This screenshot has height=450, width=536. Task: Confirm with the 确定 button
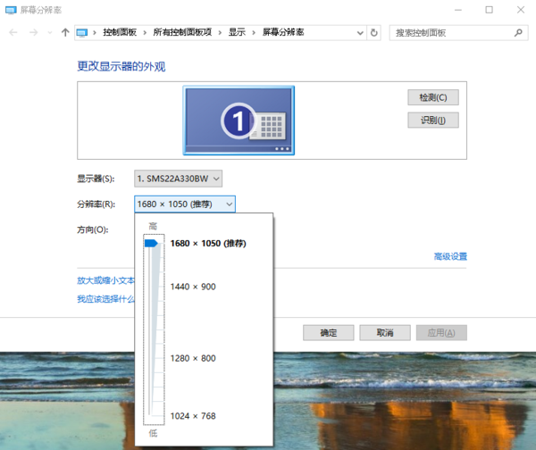329,333
